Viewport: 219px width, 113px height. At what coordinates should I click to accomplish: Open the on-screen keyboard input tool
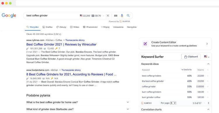[116, 16]
